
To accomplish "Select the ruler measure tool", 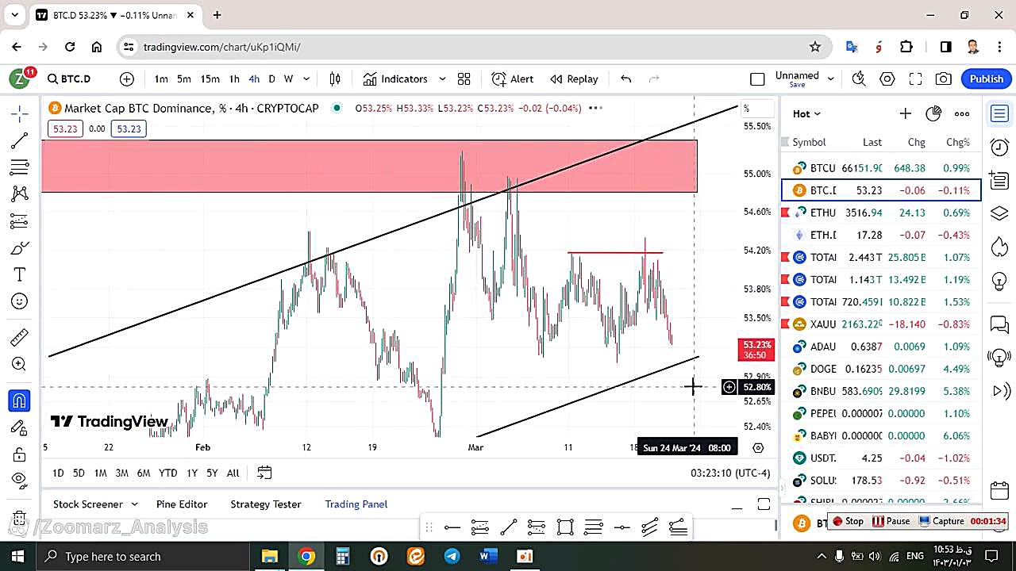I will 20,338.
